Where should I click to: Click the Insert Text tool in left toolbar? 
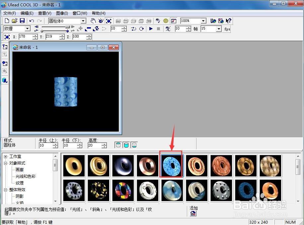5,47
